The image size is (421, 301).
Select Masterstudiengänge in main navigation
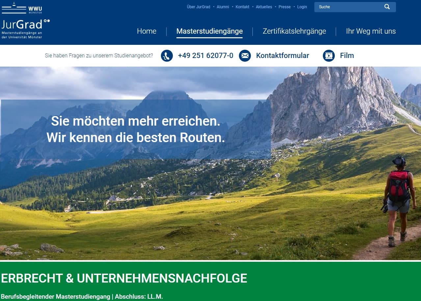209,31
